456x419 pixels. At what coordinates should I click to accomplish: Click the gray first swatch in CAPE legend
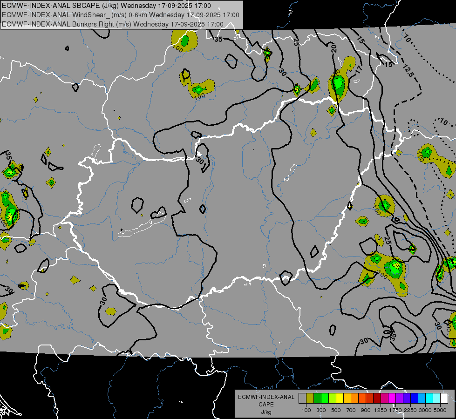302,398
